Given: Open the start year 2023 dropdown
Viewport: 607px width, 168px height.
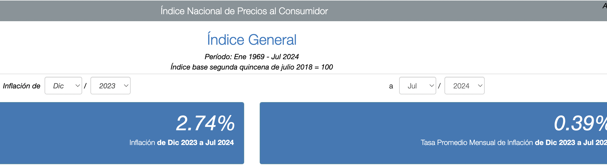Looking at the screenshot, I should pos(110,86).
